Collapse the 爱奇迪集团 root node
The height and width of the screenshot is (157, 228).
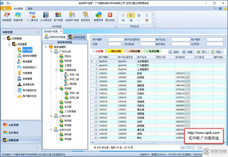[x=46, y=47]
